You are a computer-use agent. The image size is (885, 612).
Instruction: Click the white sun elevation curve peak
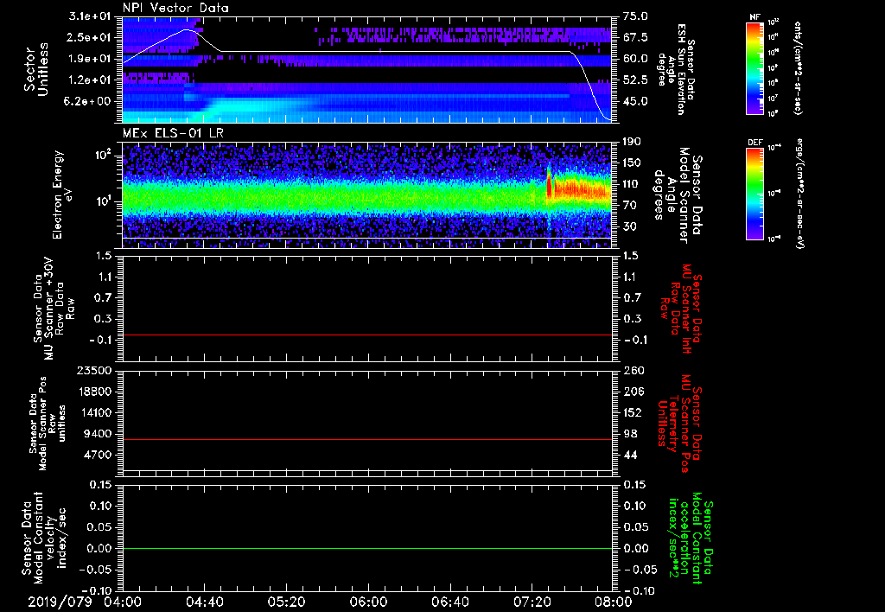pos(188,30)
